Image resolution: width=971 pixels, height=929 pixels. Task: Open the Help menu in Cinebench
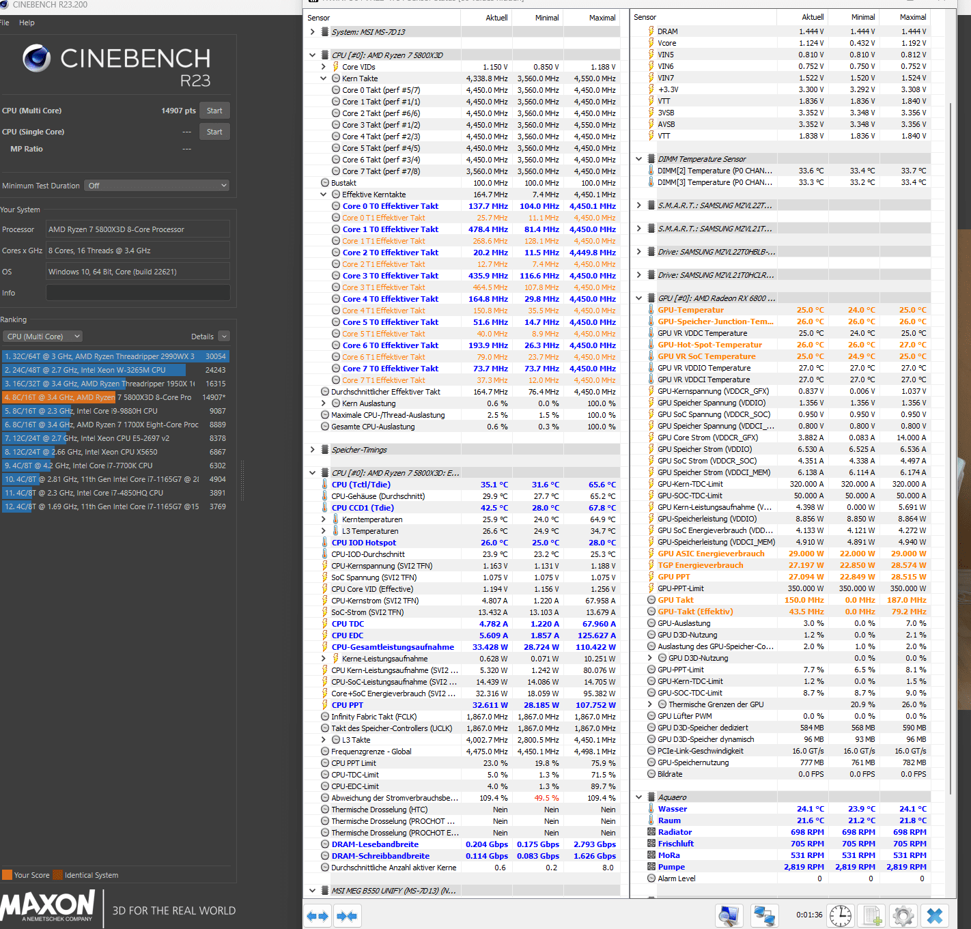[27, 23]
